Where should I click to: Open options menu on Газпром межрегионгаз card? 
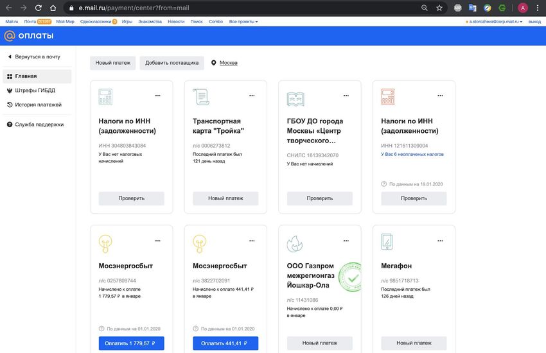pos(346,241)
